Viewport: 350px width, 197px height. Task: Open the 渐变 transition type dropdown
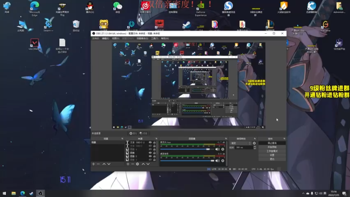pos(241,143)
